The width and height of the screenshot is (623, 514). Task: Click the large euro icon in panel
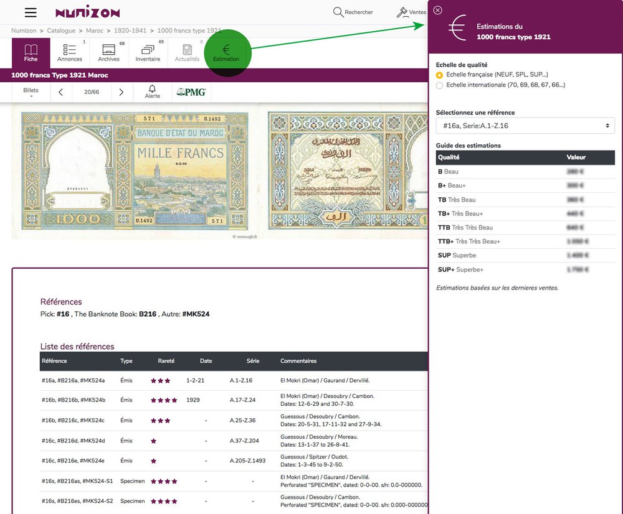pos(457,28)
